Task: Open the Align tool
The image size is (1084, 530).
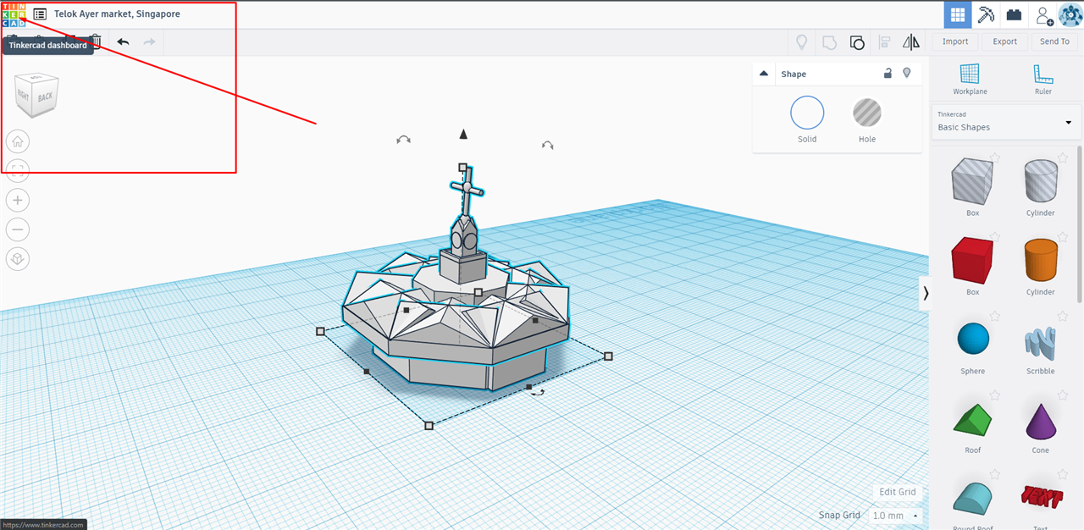Action: [x=885, y=41]
